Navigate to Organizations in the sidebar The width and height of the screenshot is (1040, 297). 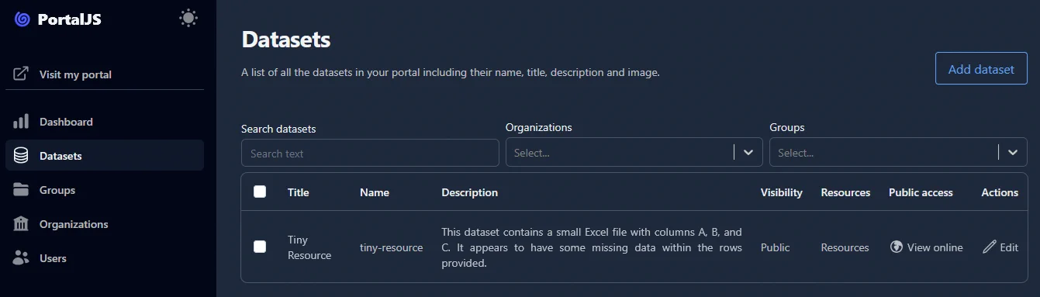tap(105, 224)
